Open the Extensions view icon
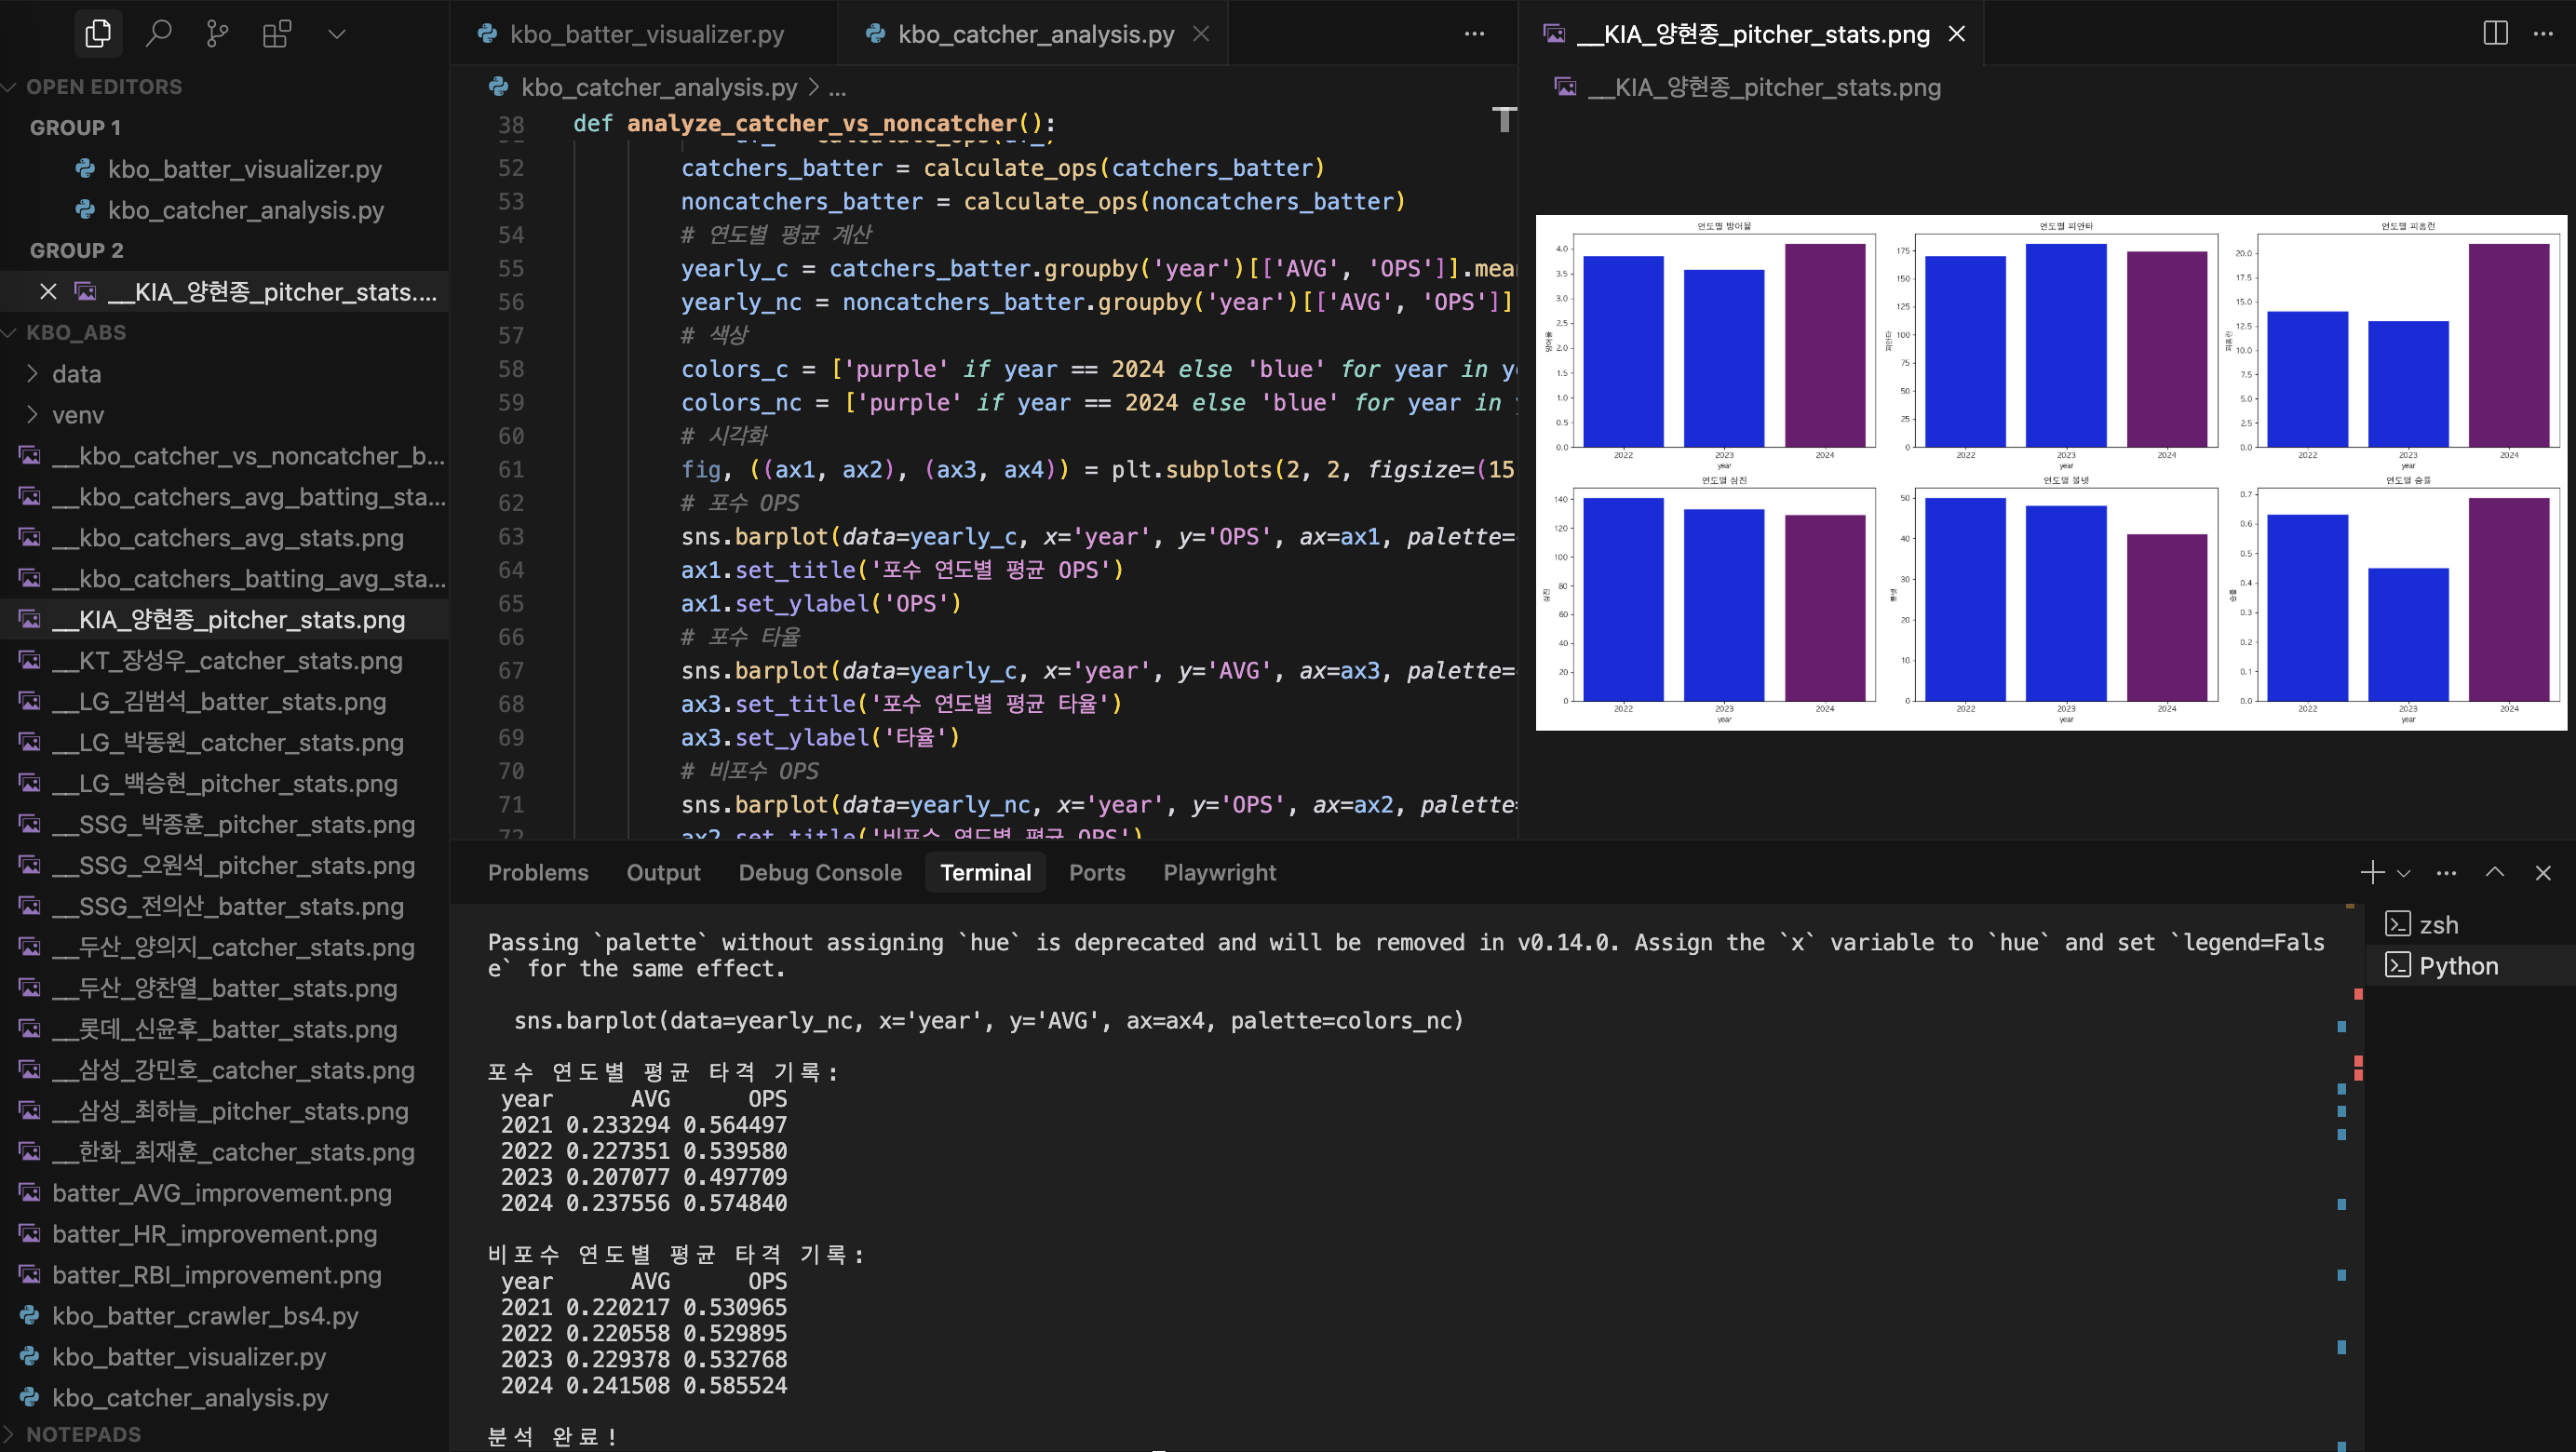The image size is (2576, 1452). 277,34
